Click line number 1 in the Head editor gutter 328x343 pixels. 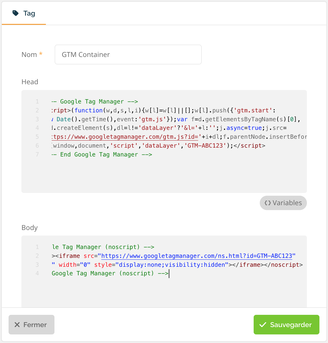pyautogui.click(x=37, y=101)
